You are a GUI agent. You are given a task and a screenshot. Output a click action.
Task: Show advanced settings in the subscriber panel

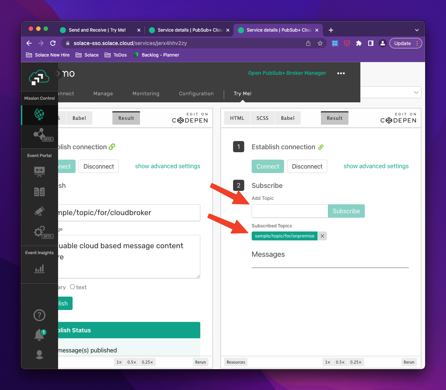pyautogui.click(x=376, y=166)
